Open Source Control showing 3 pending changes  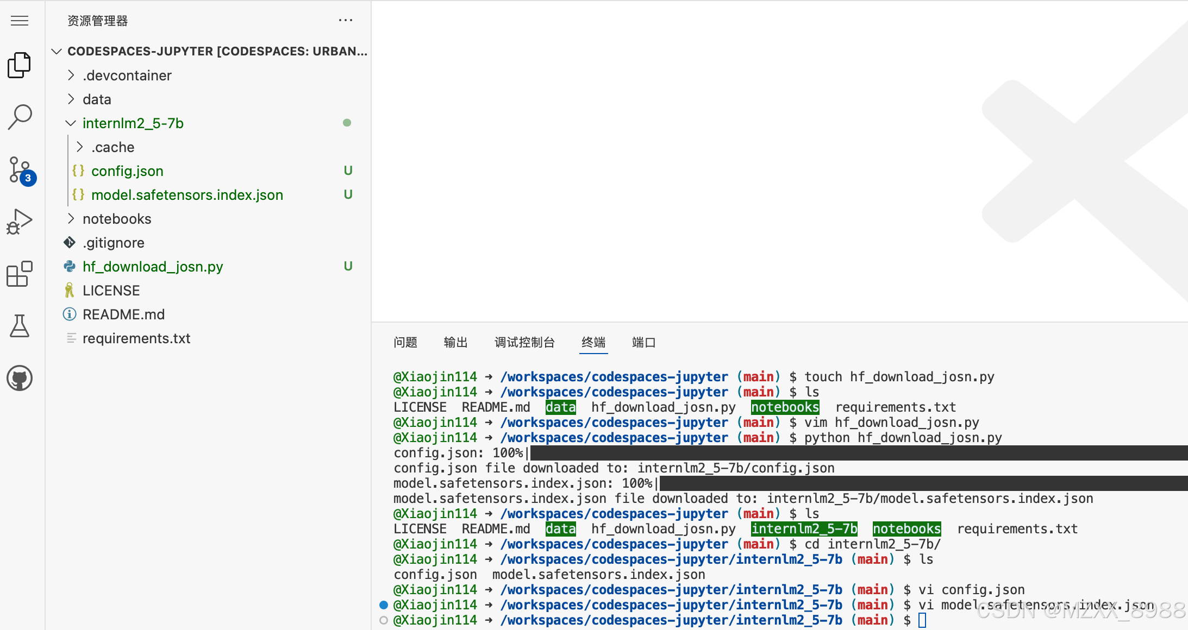click(x=20, y=168)
